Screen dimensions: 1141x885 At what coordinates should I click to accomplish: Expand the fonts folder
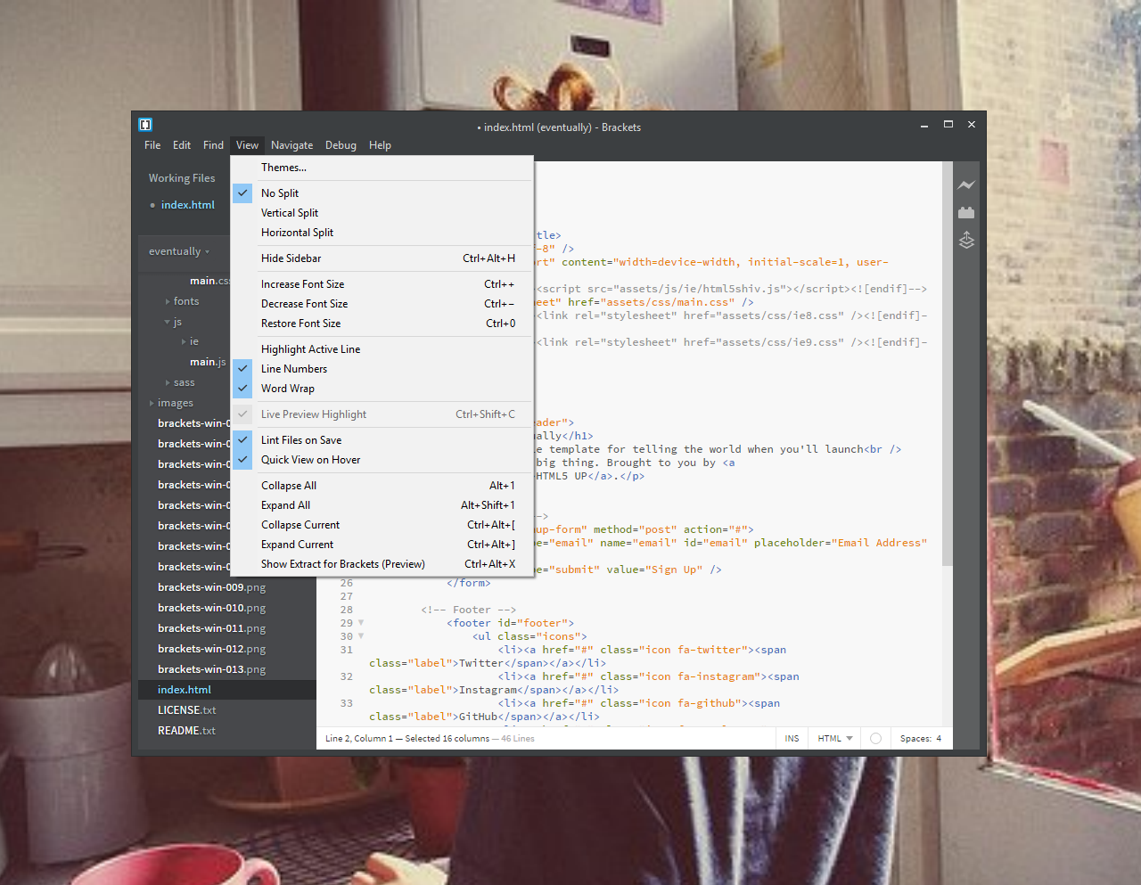coord(168,302)
